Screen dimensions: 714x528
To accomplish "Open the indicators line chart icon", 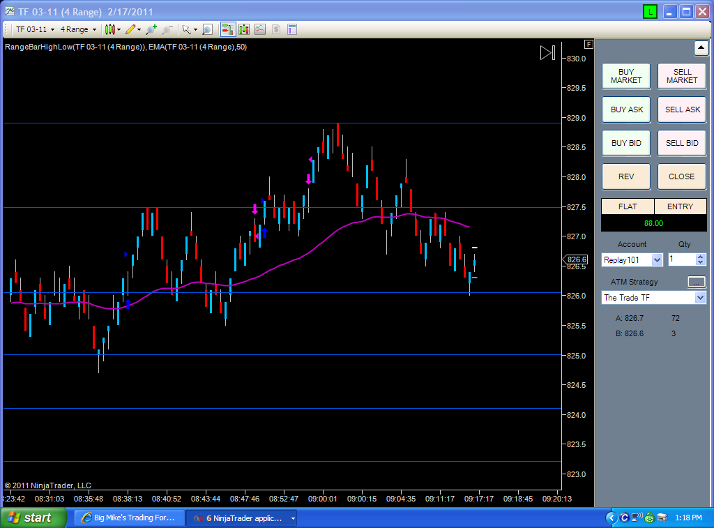I will point(260,29).
